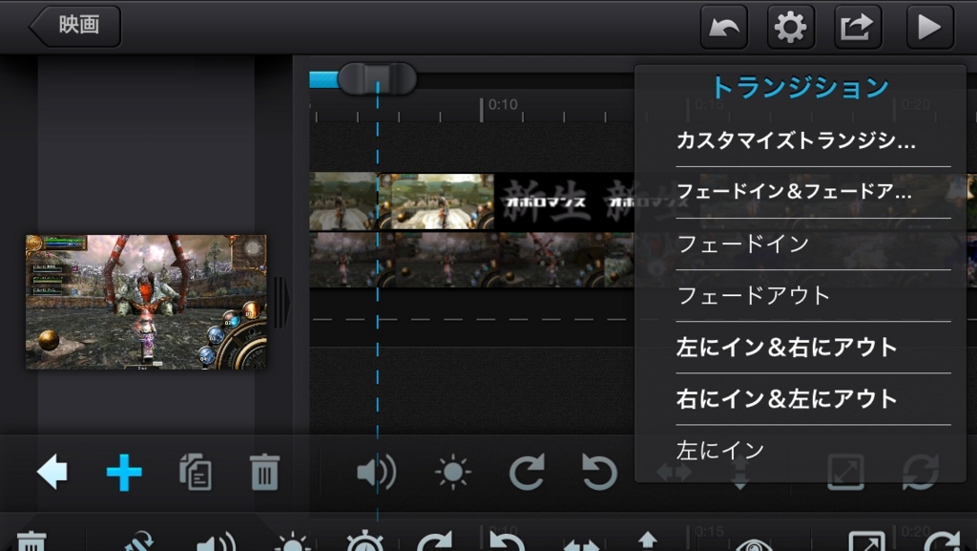
Task: Choose フェードイン&フェードア... transition
Action: pos(795,191)
